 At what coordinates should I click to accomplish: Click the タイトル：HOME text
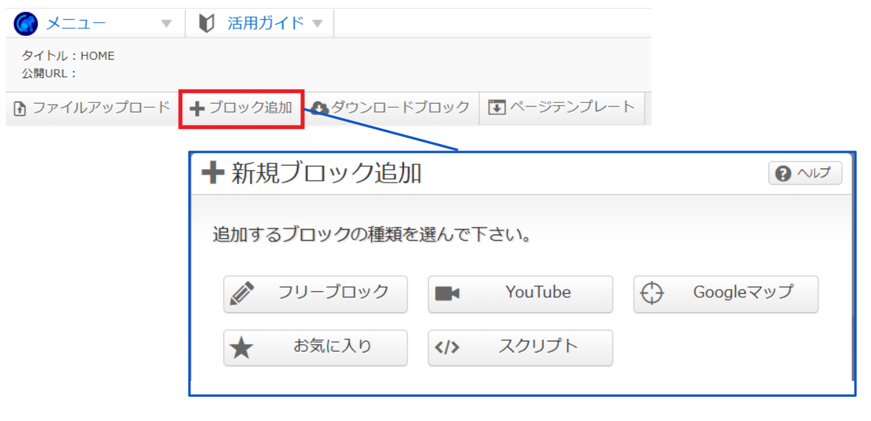click(x=68, y=56)
